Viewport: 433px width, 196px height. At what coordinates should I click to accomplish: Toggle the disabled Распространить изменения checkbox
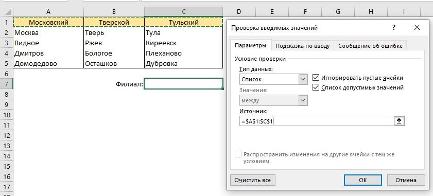[238, 154]
